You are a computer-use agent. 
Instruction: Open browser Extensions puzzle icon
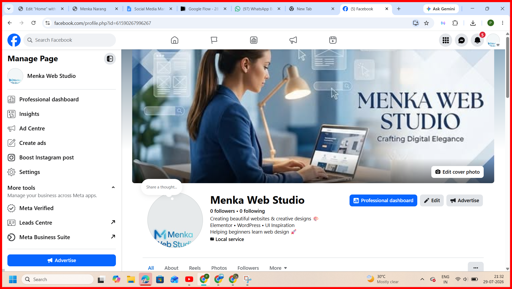tap(455, 23)
